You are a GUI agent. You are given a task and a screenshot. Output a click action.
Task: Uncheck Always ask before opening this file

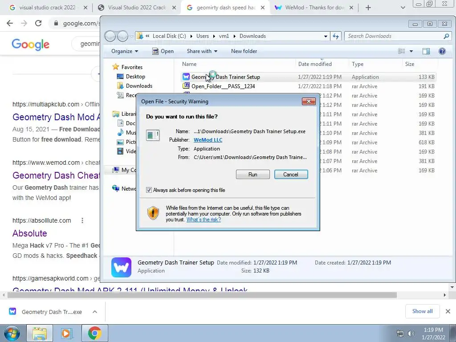coord(149,190)
